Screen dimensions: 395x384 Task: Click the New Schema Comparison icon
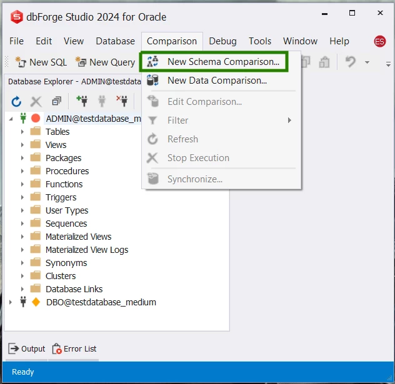tap(152, 61)
